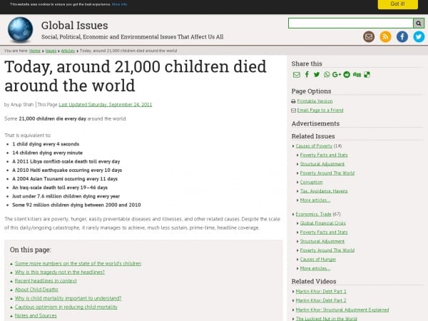Open the RSS feed icon

click(x=385, y=36)
